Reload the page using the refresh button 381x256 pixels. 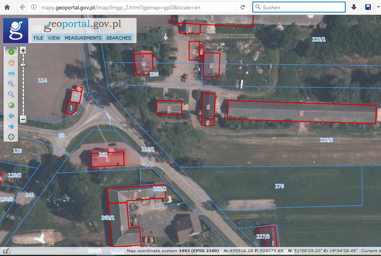[243, 7]
